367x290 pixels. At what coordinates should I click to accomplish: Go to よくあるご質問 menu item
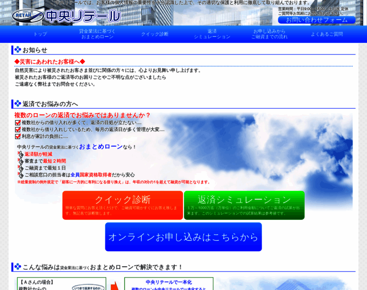click(x=327, y=34)
